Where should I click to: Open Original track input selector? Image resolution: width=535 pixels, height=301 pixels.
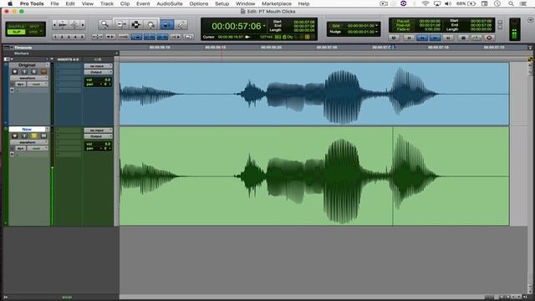pyautogui.click(x=98, y=66)
